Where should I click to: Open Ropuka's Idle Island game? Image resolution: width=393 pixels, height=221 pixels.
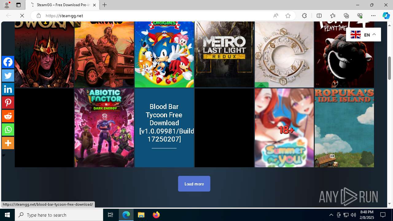(x=344, y=128)
